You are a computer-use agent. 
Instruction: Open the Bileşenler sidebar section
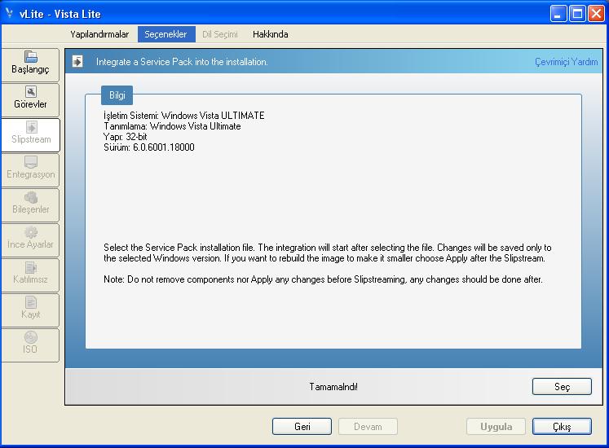(x=30, y=204)
